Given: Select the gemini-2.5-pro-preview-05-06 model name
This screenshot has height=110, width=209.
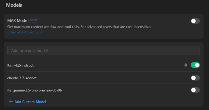Looking at the screenshot, I should click(37, 90).
